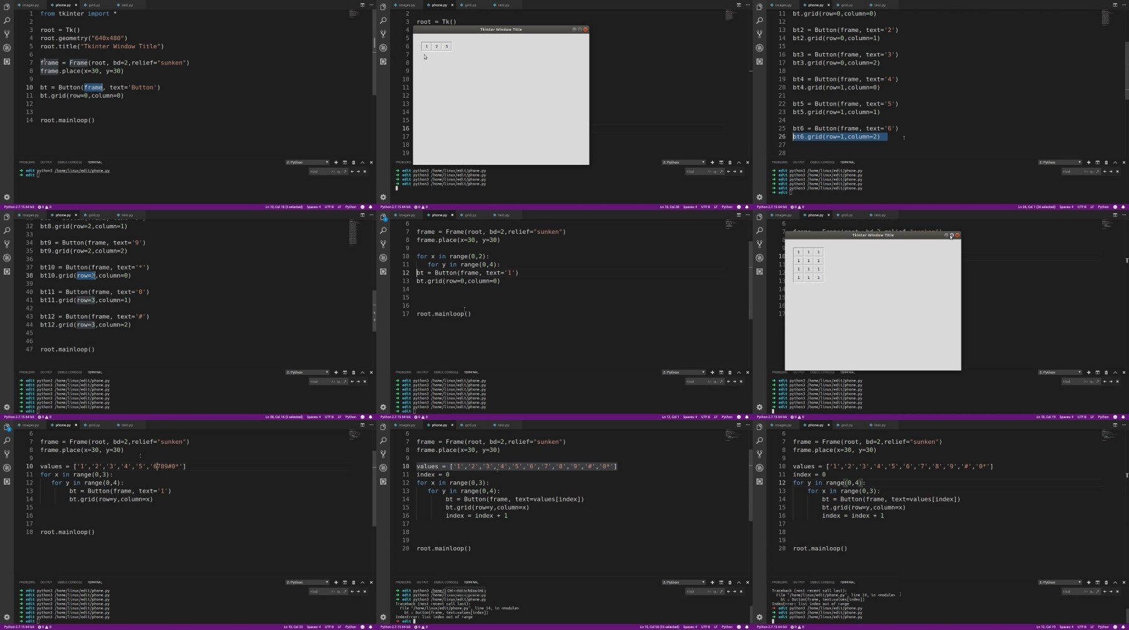Open Search in the text='Button' code panel
This screenshot has width=1129, height=630.
7,21
